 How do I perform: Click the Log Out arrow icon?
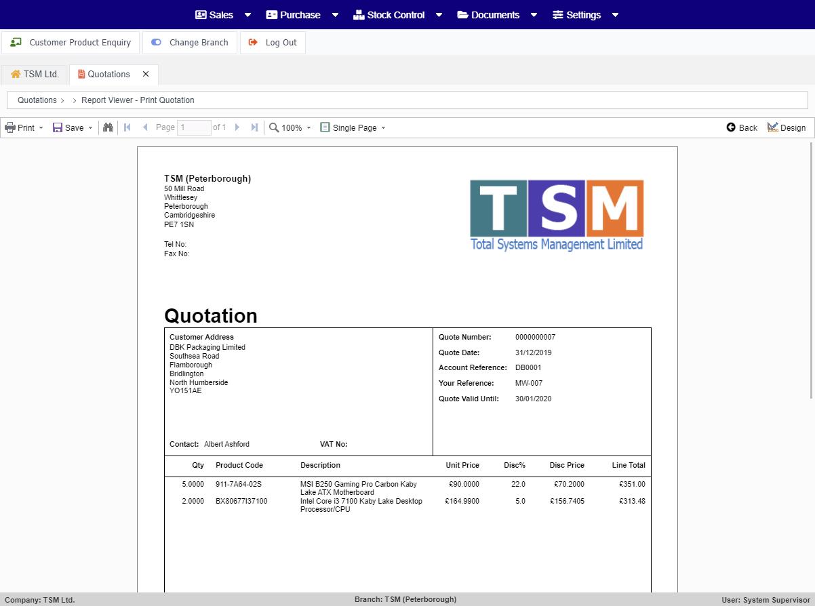click(253, 42)
